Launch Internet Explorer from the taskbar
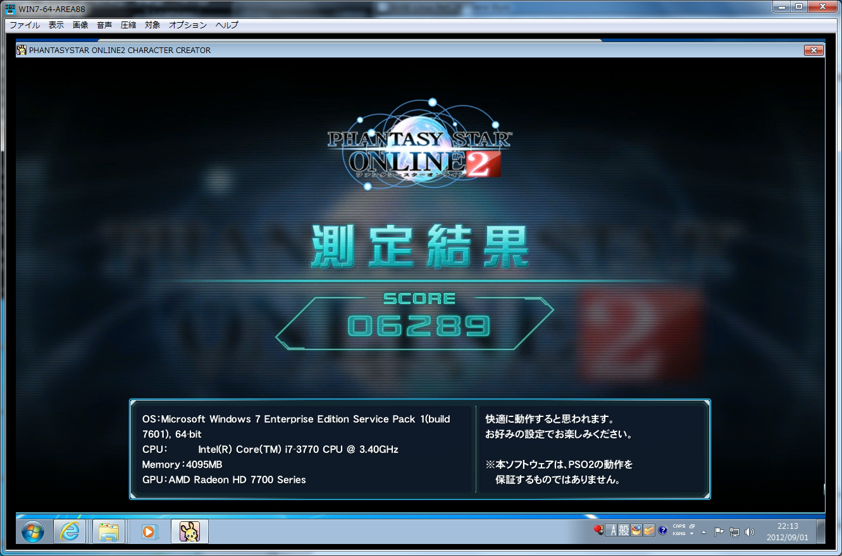Viewport: 842px width, 556px height. click(x=70, y=531)
